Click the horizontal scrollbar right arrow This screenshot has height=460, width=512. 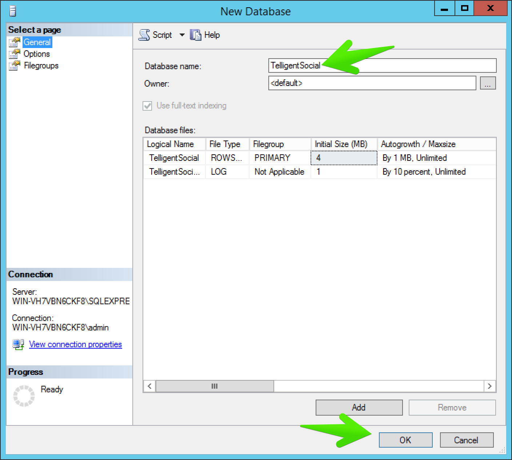point(490,386)
